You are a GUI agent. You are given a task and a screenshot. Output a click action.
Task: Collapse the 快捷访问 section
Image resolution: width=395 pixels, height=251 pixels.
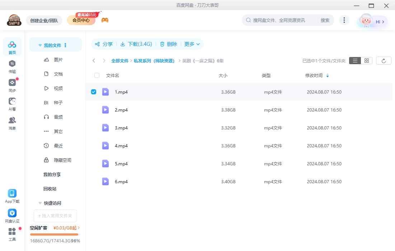(40, 203)
